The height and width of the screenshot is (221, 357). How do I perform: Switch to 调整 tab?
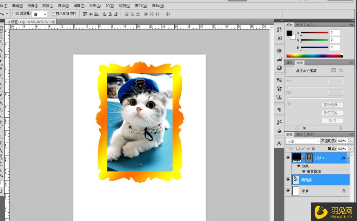289,63
